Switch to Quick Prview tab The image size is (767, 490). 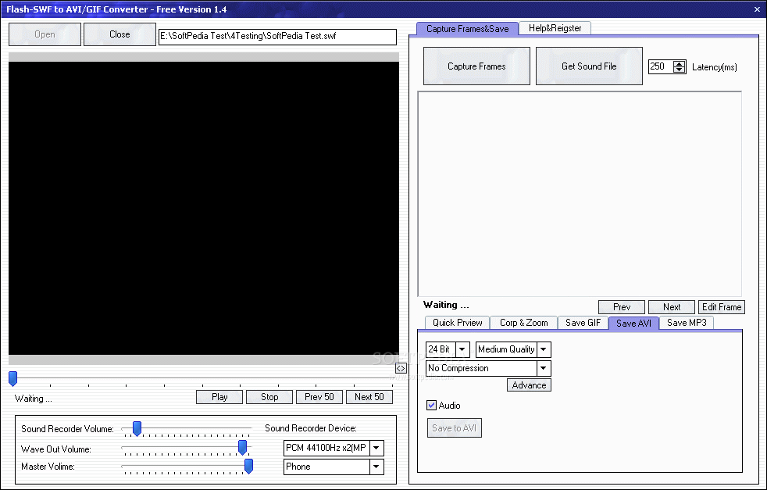click(x=458, y=323)
